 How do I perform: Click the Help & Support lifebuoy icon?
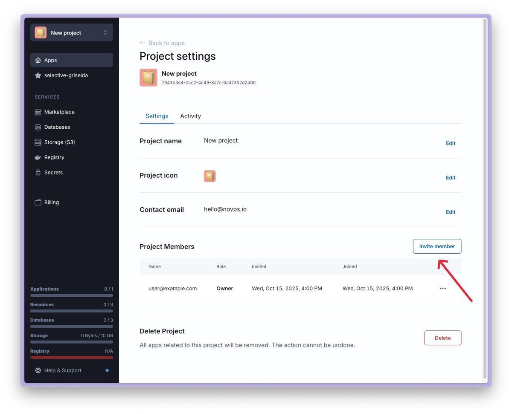pos(38,371)
